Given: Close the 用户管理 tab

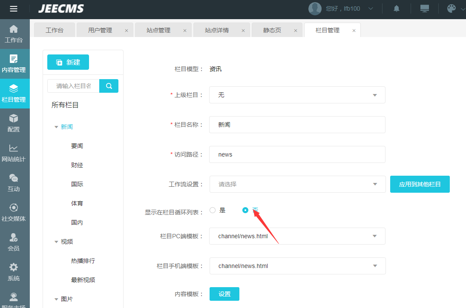Looking at the screenshot, I should click(127, 31).
